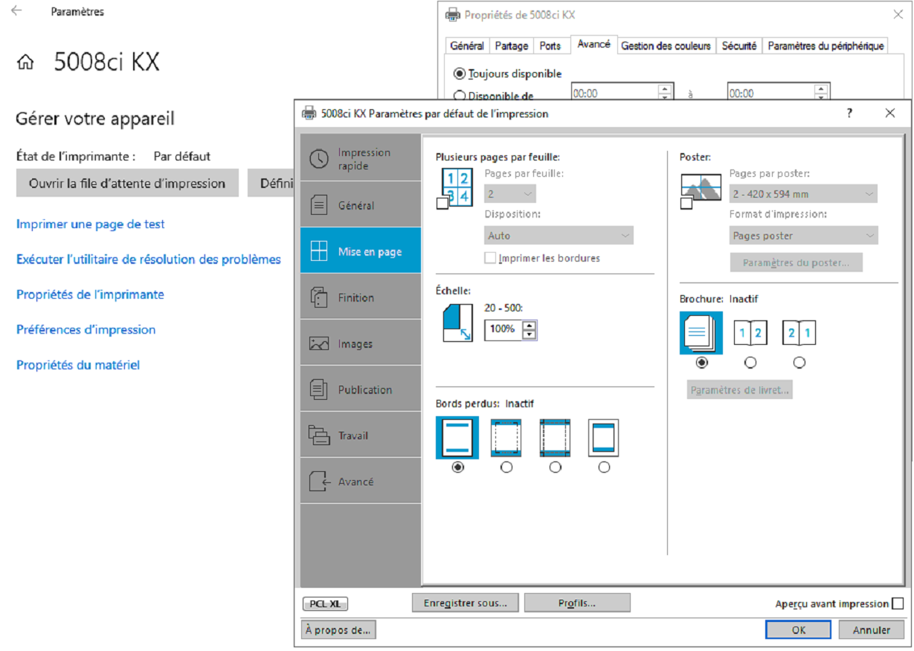Click the first 00:00 time field

(x=614, y=94)
